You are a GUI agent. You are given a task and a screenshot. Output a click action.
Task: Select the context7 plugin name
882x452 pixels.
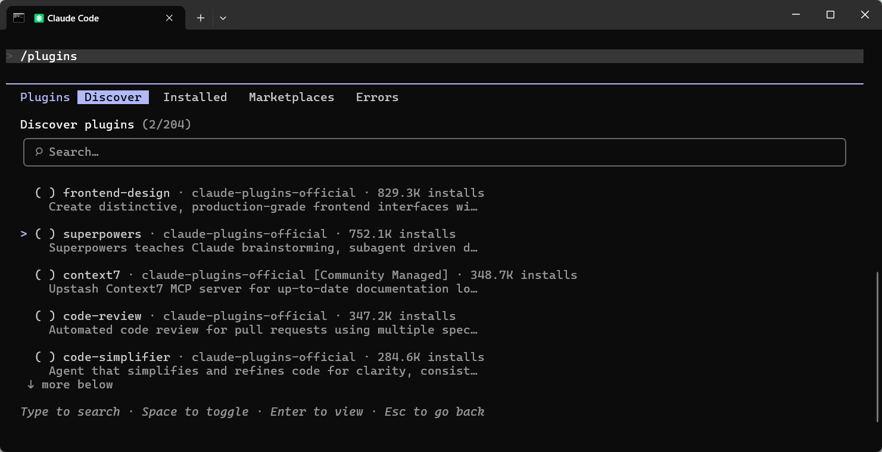pos(92,275)
